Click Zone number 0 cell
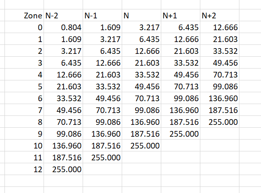Screen dimensions: 261x193 [x=24, y=27]
